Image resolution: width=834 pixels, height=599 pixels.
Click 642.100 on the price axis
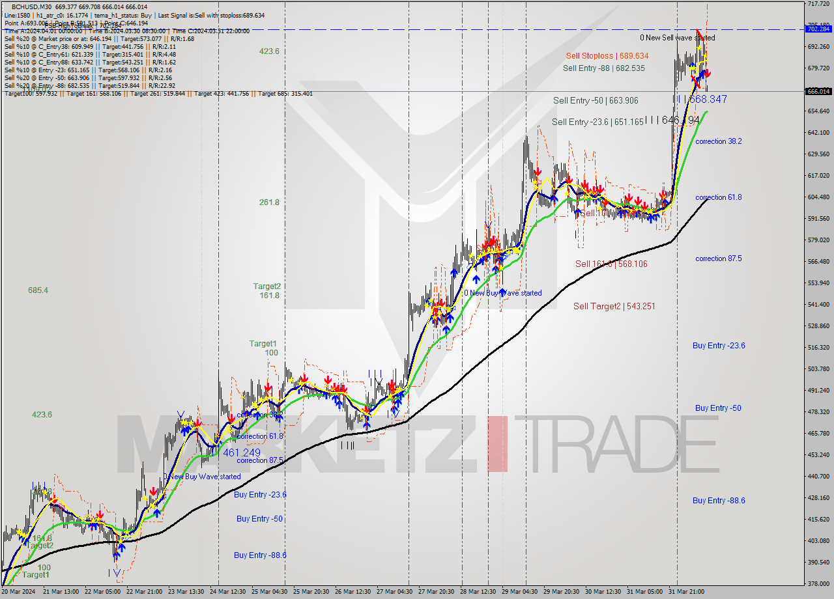(x=818, y=133)
